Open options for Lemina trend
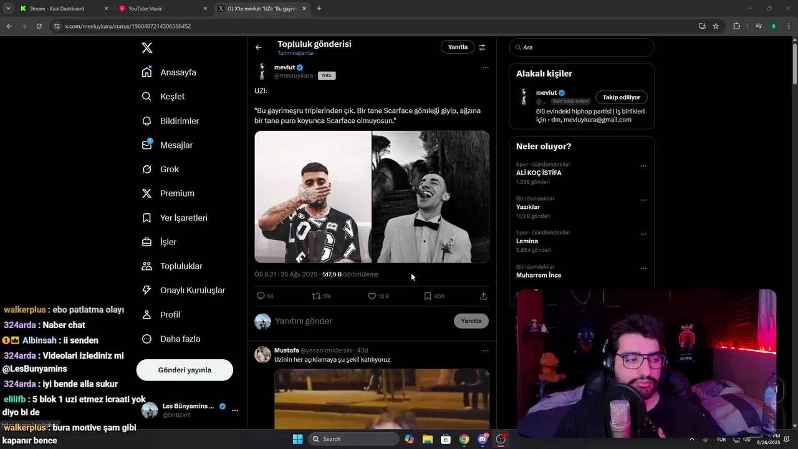 pyautogui.click(x=643, y=234)
